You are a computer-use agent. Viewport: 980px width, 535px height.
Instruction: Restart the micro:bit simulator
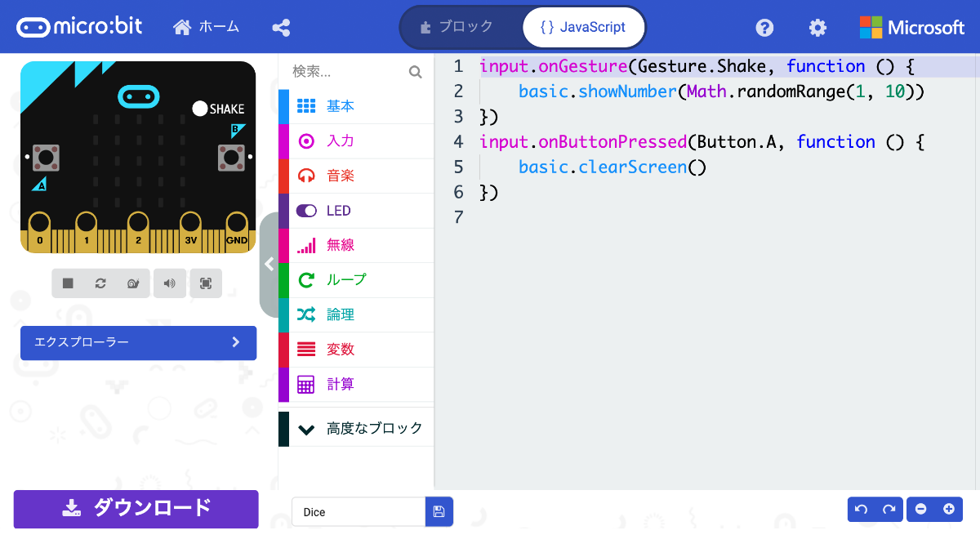100,282
